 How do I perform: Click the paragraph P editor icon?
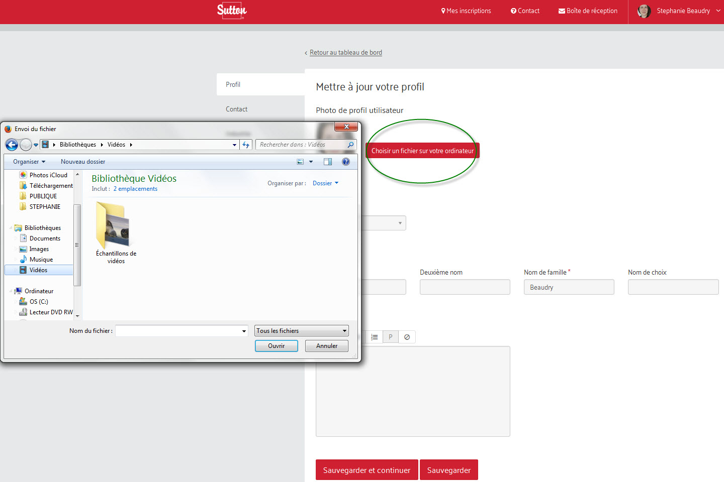pos(391,337)
